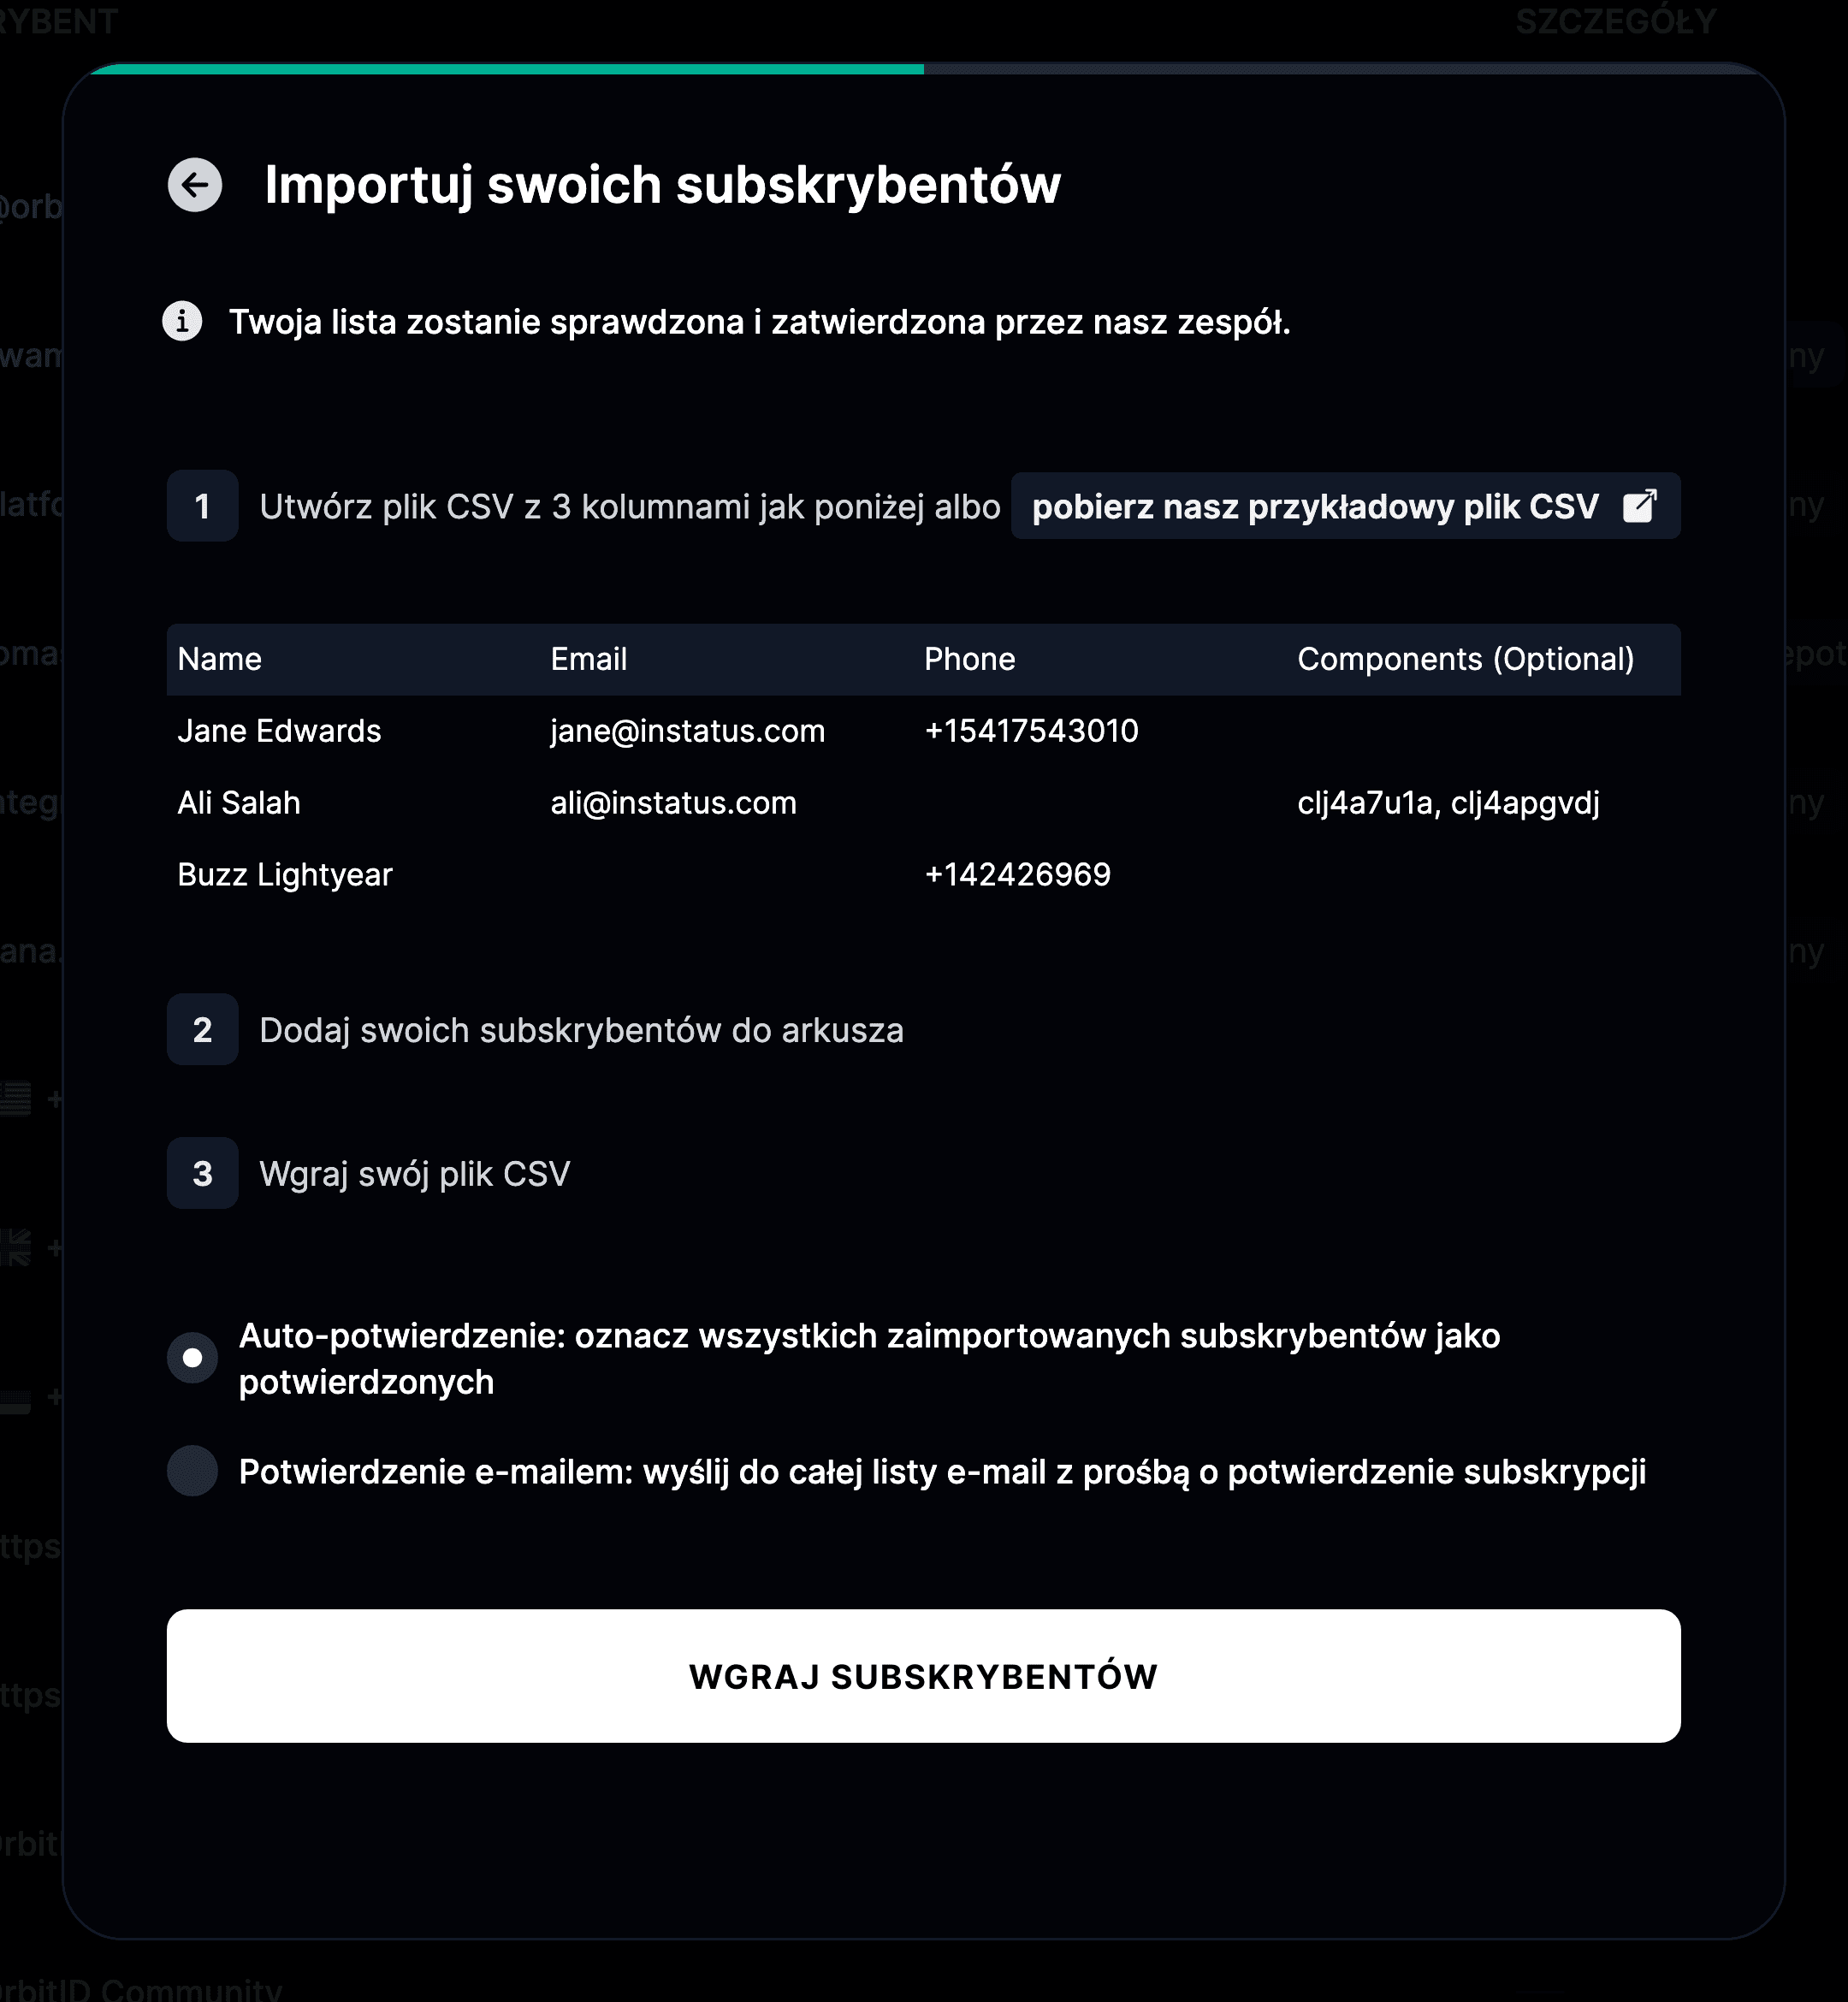Select the Auto-potwierdzenie radio option
1848x2002 pixels.
coord(193,1358)
